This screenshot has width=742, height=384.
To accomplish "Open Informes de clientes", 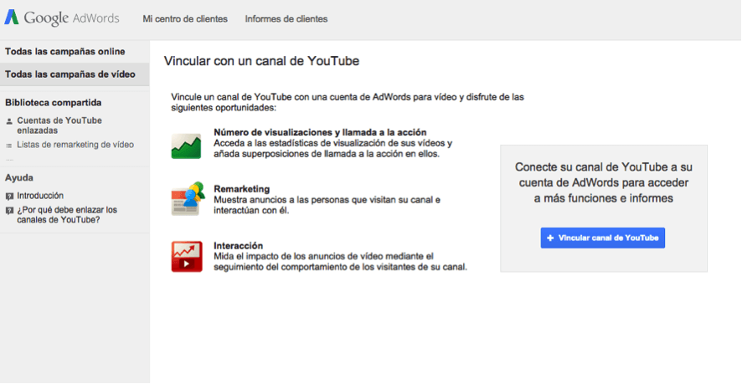I will [286, 18].
